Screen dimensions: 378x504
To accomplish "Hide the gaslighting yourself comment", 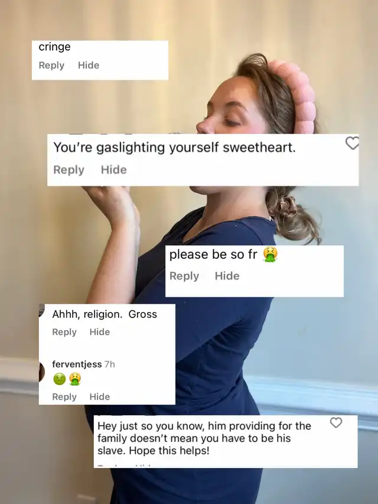I will tap(114, 170).
